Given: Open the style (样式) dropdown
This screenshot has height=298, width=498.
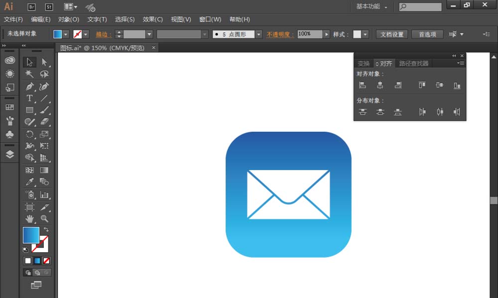Looking at the screenshot, I should click(x=365, y=34).
